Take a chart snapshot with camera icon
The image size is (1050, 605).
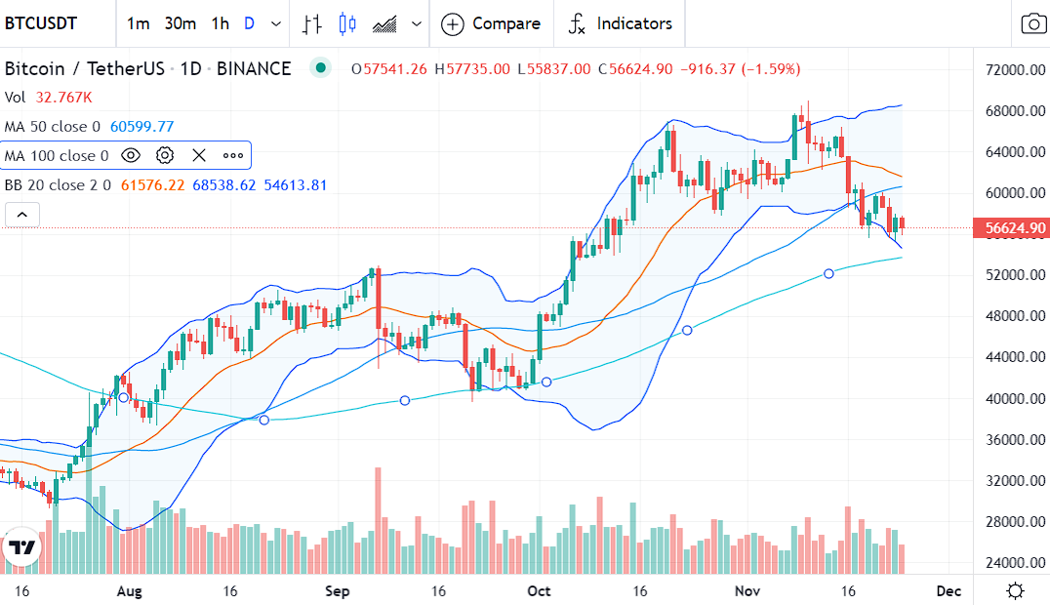1031,23
